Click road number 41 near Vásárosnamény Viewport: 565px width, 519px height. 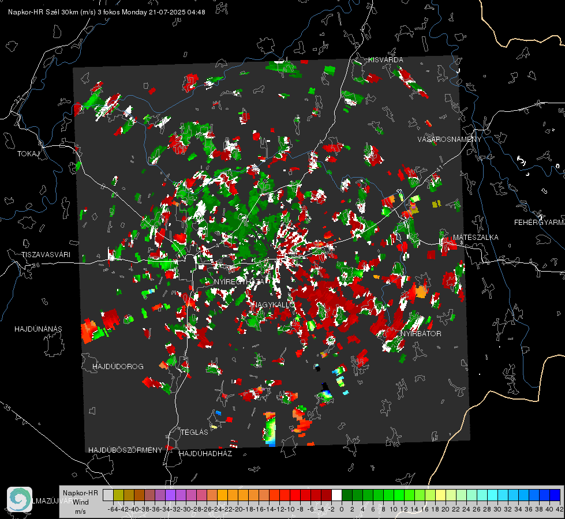[439, 168]
